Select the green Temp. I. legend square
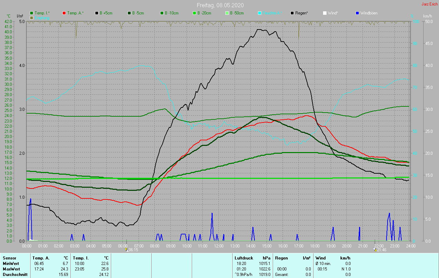Image resolution: width=439 pixels, height=278 pixels. (x=32, y=13)
